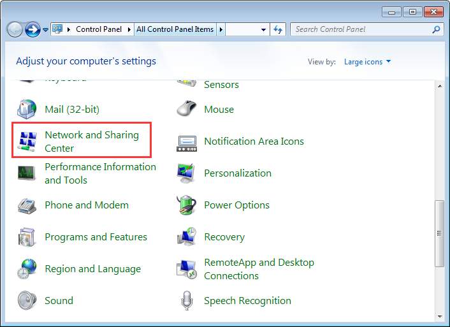The height and width of the screenshot is (327, 450).
Task: Open RemoteApp and Desktop Connections icon
Action: (x=187, y=269)
